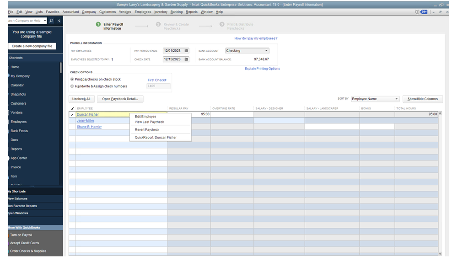Select Handwrite & Assign check numbers
Screen dimensions: 457x257
72,86
